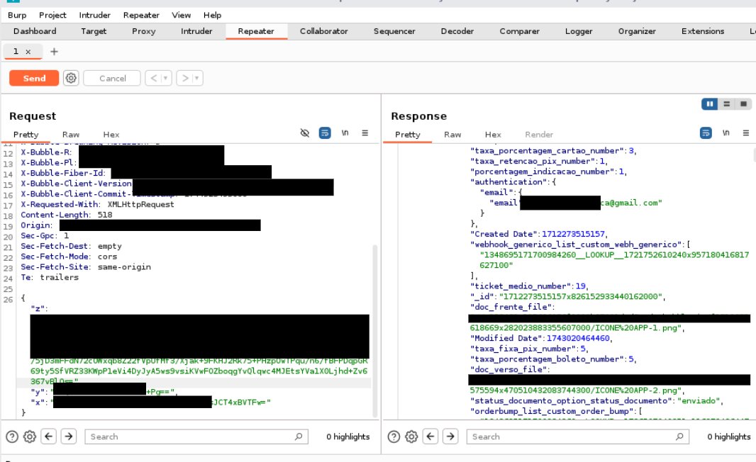
Task: Open Request panel options menu
Action: (x=365, y=133)
